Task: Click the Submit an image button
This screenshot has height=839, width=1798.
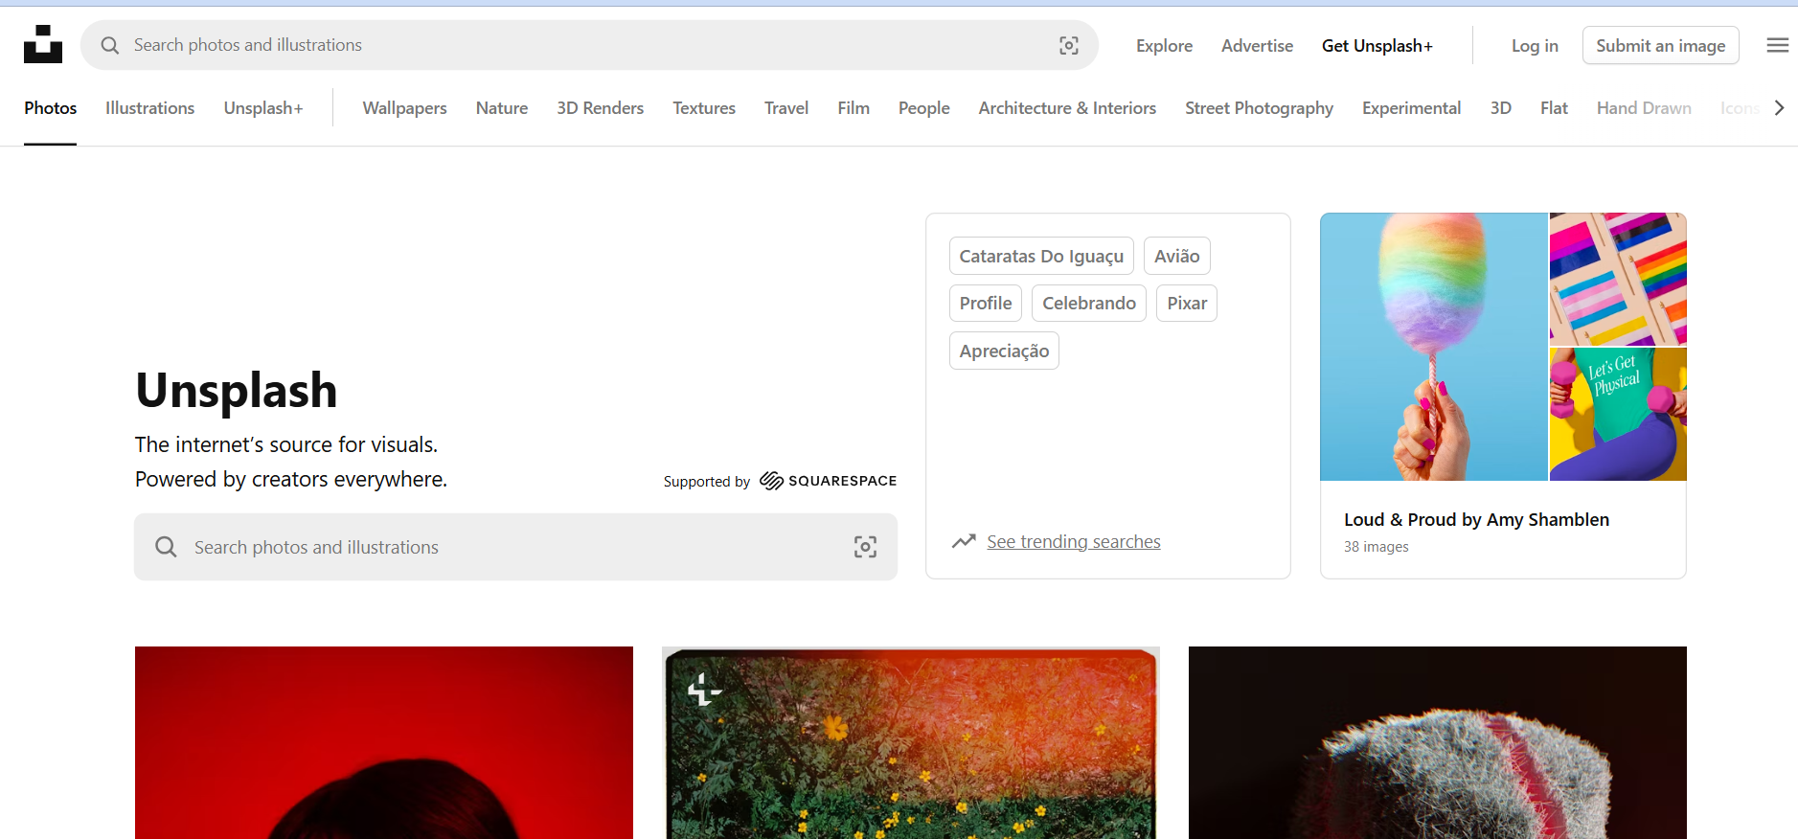Action: pos(1661,45)
